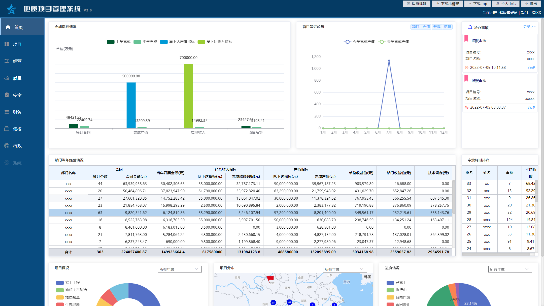The image size is (544, 306).
Task: Click 办理 for the 08:03:37 item
Action: [531, 107]
